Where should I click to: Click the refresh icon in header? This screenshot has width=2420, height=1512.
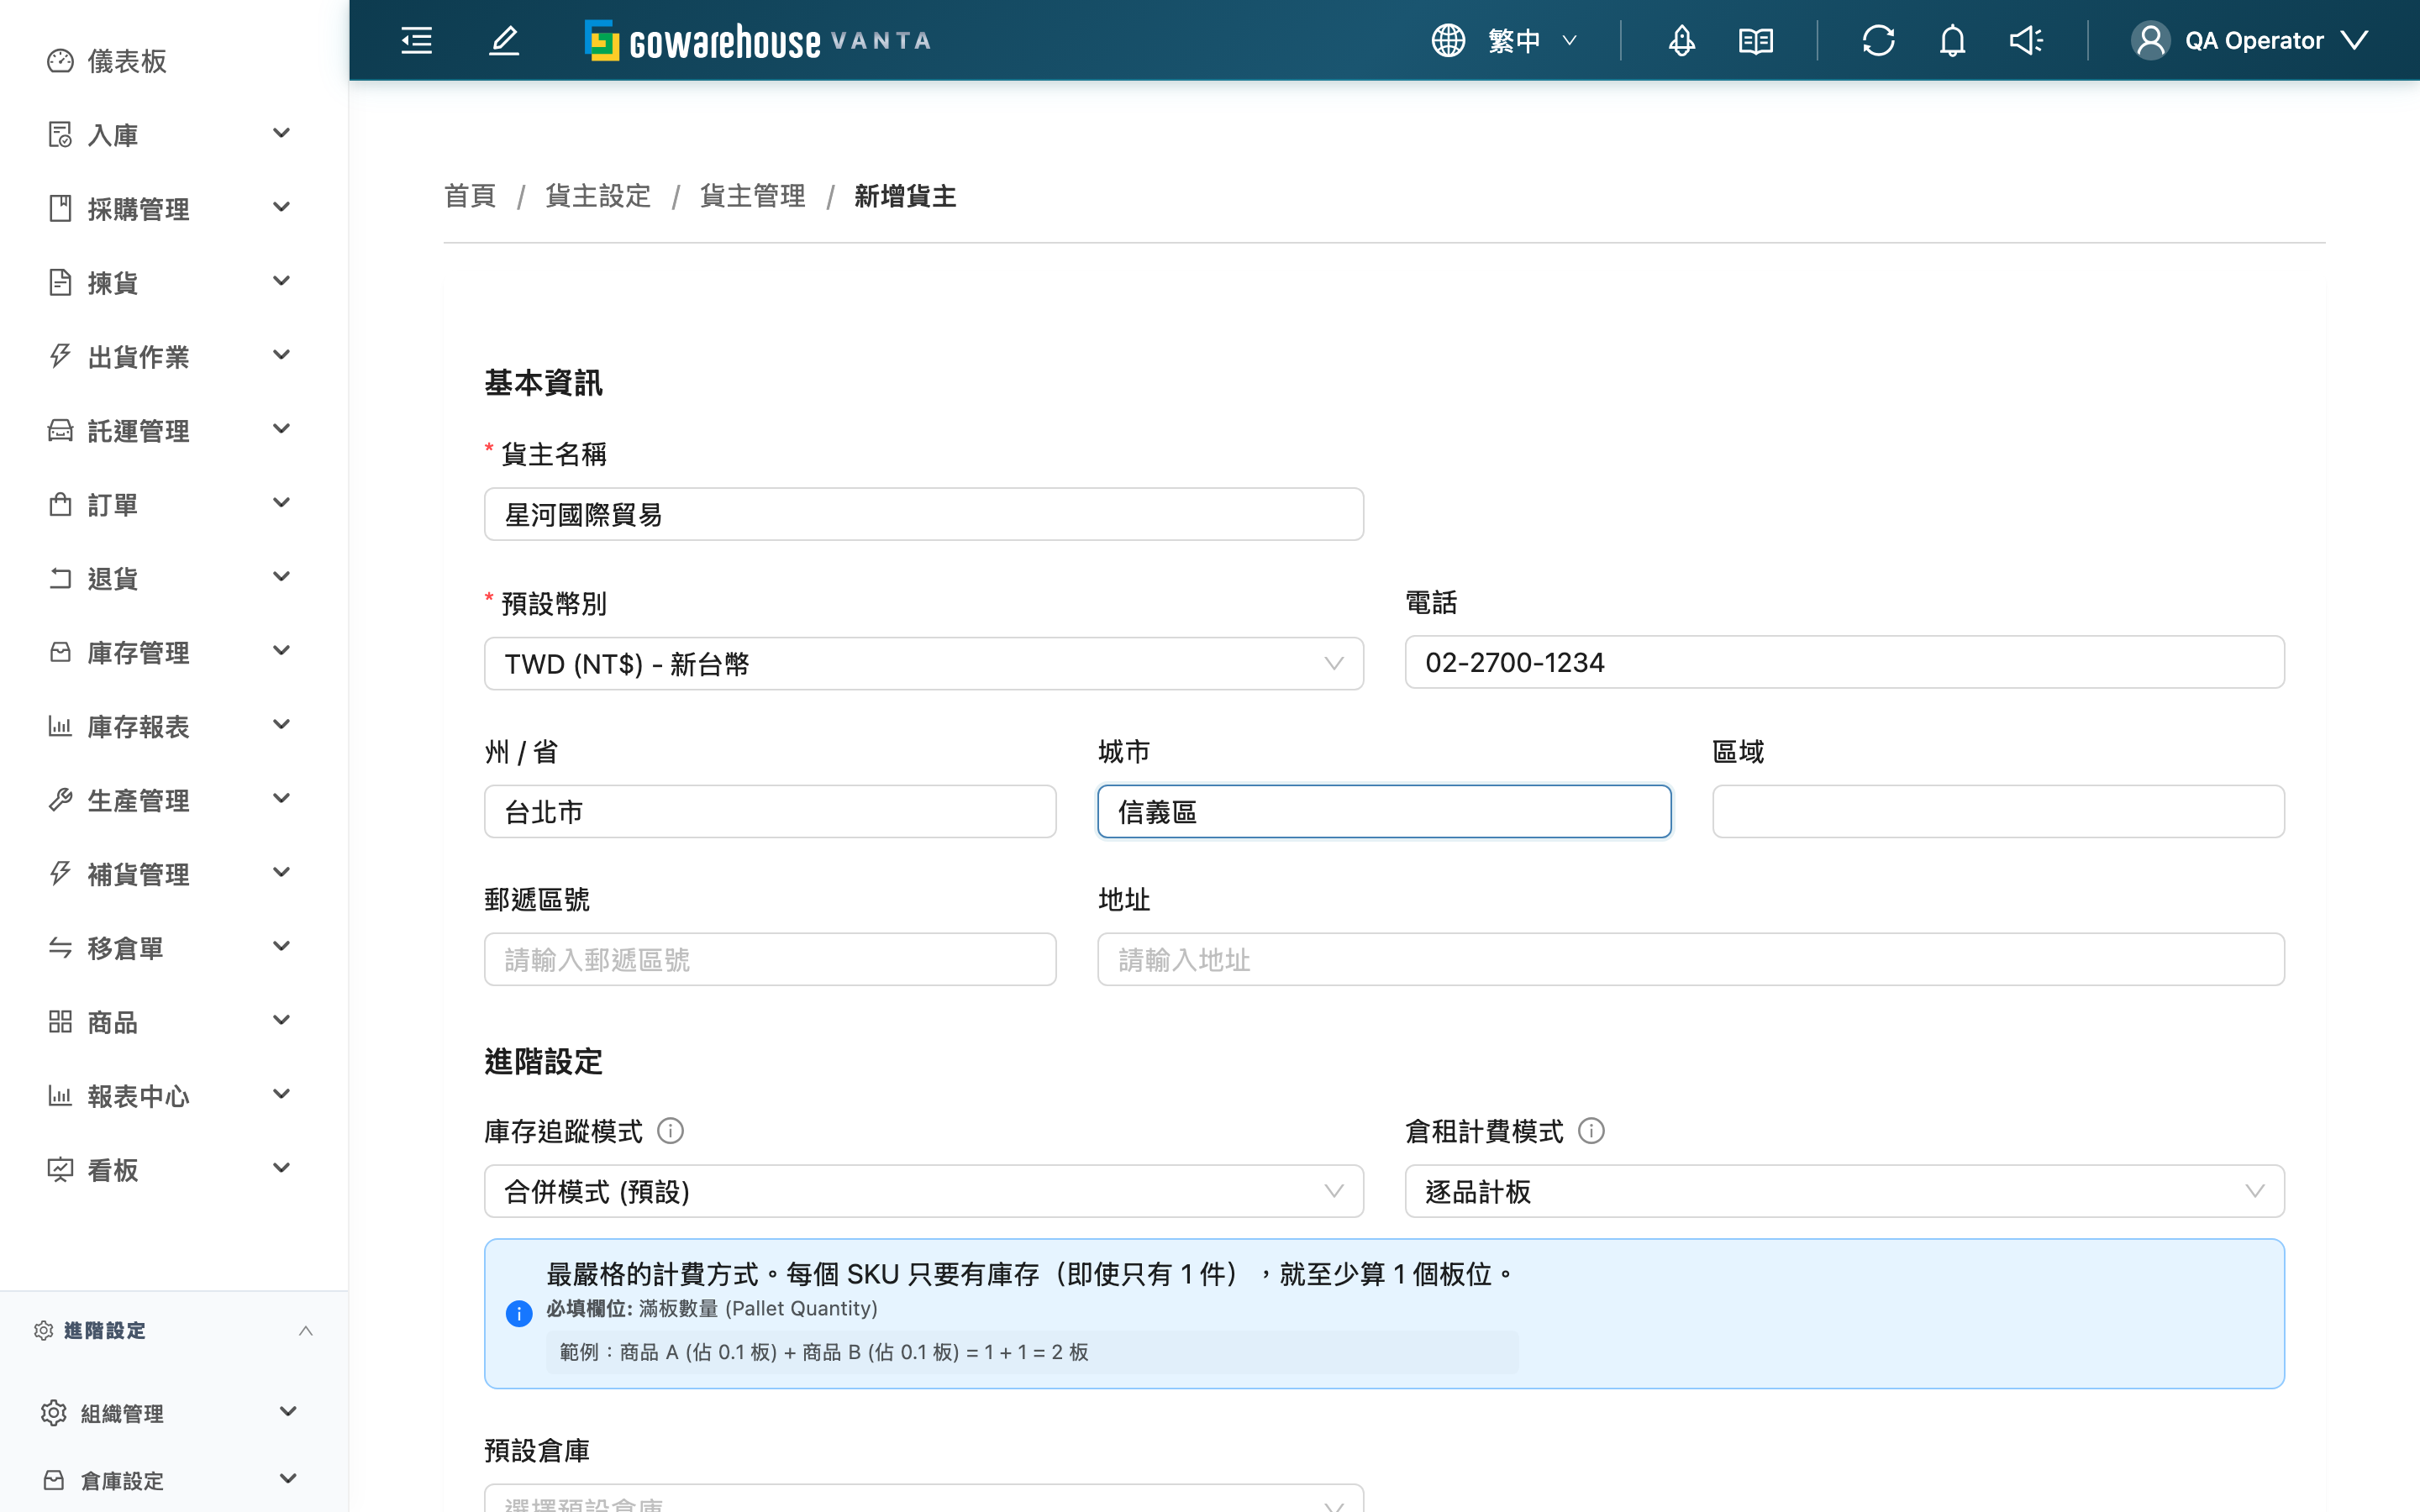1879,41
